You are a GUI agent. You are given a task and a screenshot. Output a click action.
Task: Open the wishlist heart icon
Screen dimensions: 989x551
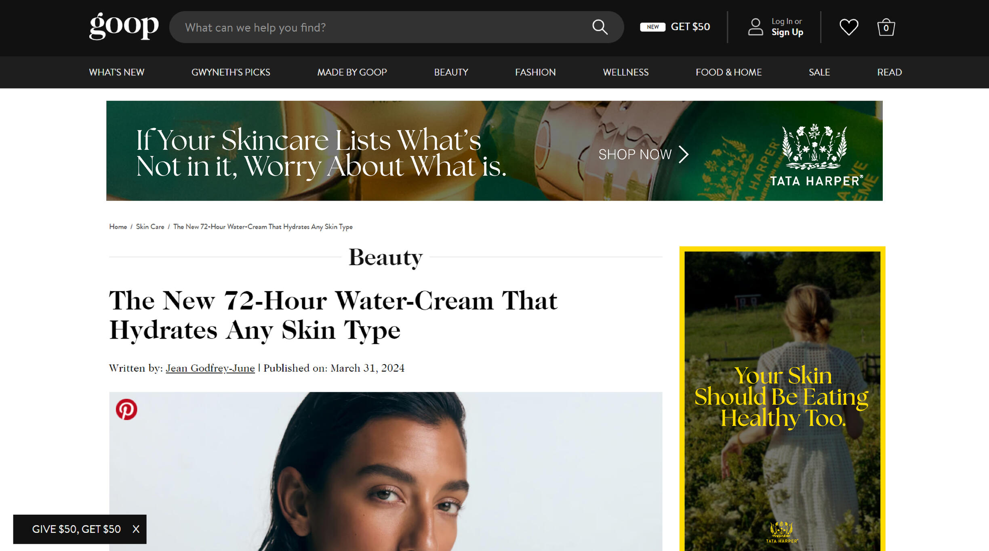point(848,27)
